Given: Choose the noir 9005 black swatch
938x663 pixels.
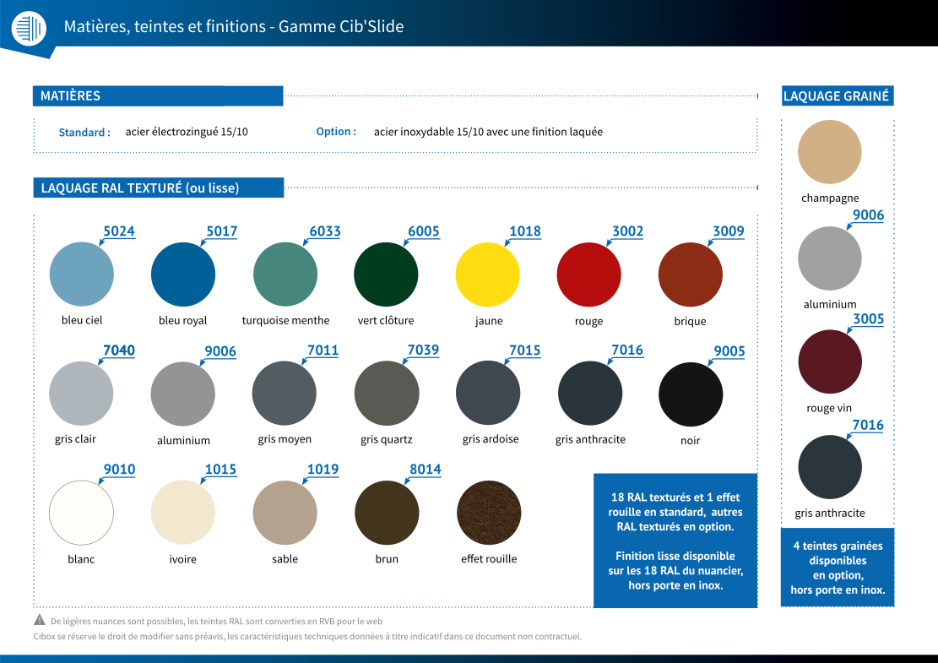Looking at the screenshot, I should point(691,394).
